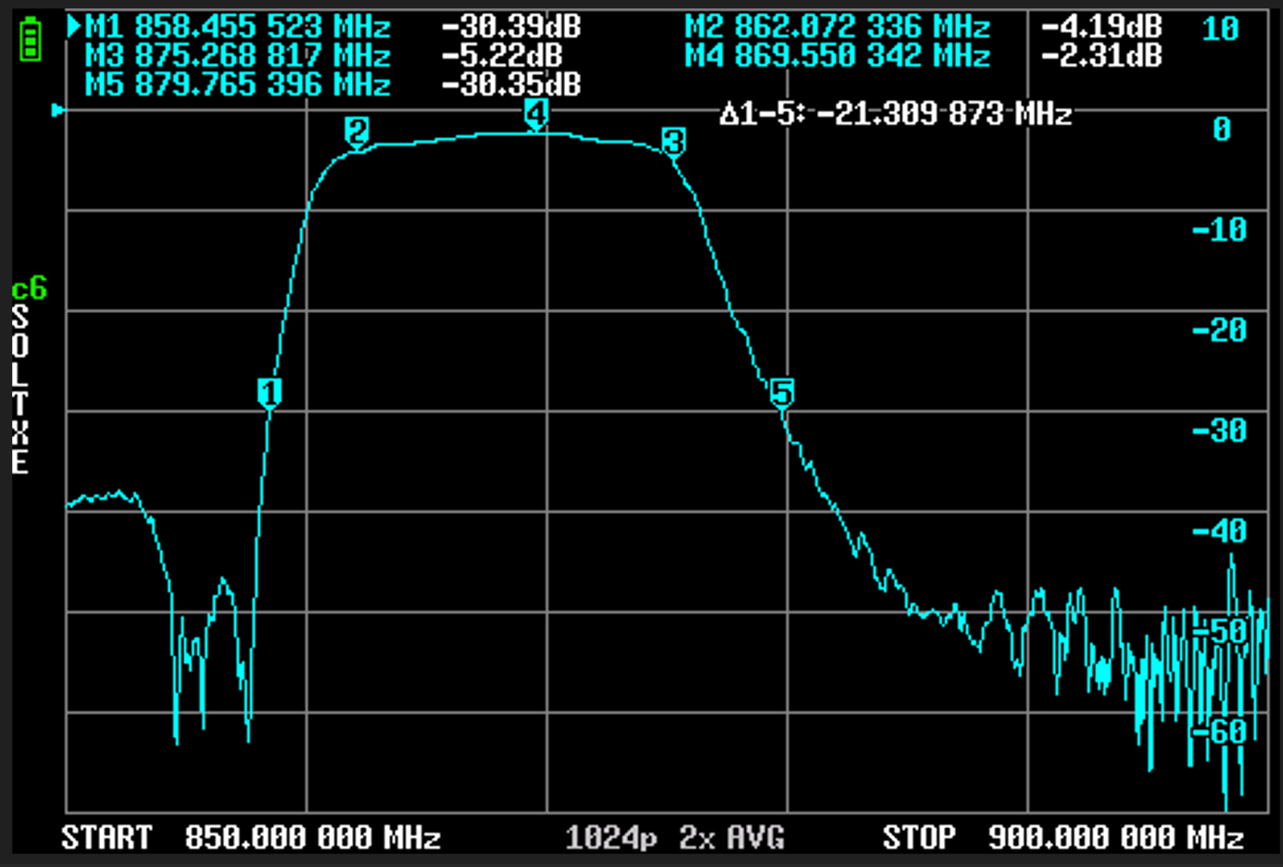Select the M2 862.072 336 MHz readout
The width and height of the screenshot is (1283, 867).
tap(837, 27)
